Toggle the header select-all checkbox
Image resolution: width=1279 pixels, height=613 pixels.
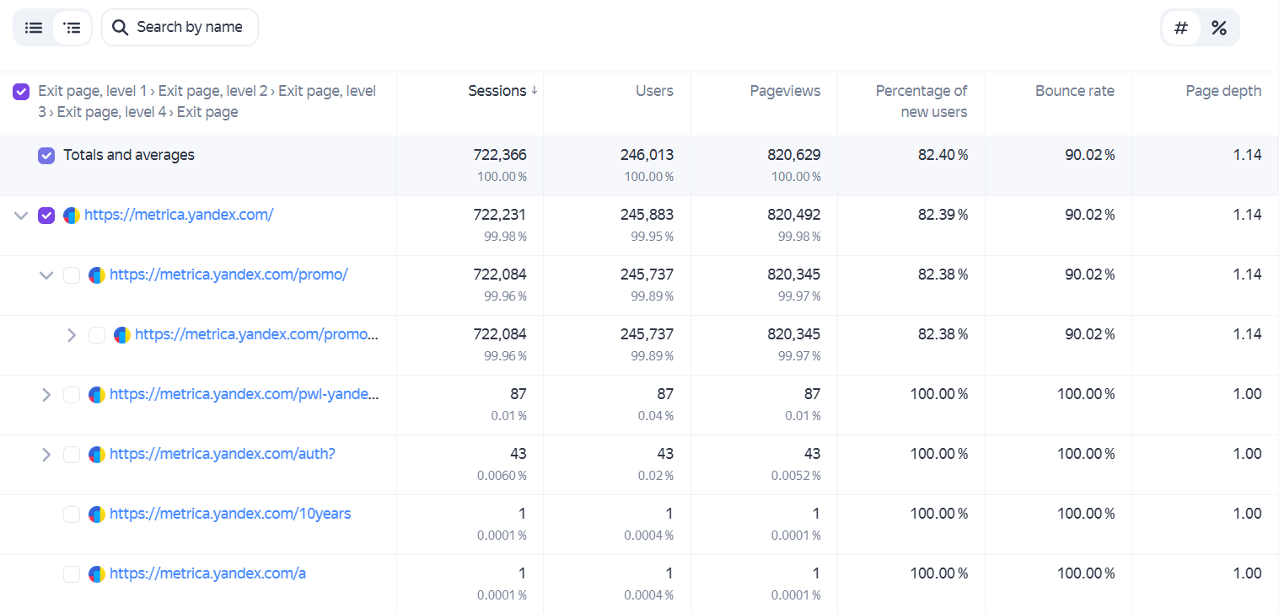pyautogui.click(x=21, y=92)
